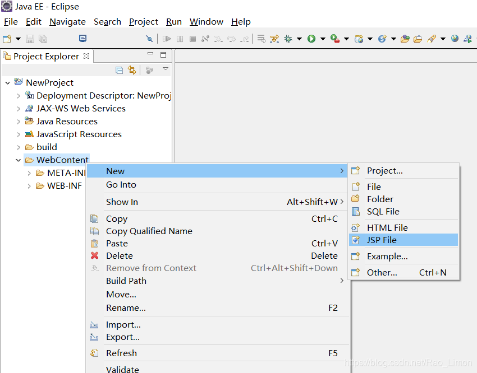Viewport: 477px width, 373px height.
Task: Open Build Path submenu
Action: point(218,281)
